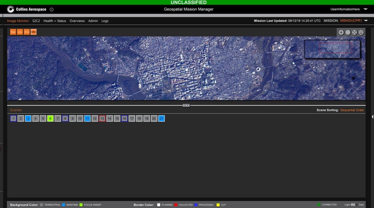Open the Sequential Order sorting dropdown
Image resolution: width=374 pixels, height=208 pixels.
click(x=352, y=110)
